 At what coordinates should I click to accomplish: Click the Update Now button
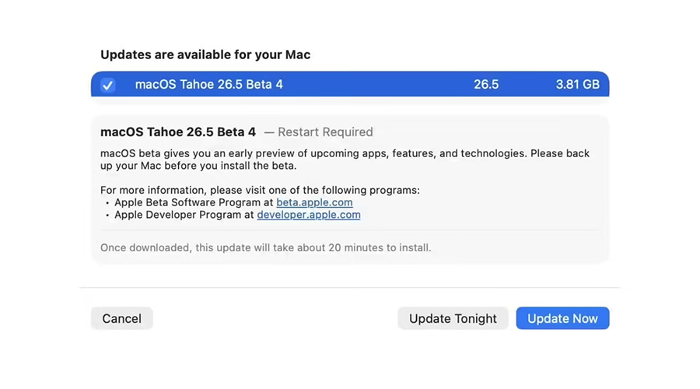[562, 318]
